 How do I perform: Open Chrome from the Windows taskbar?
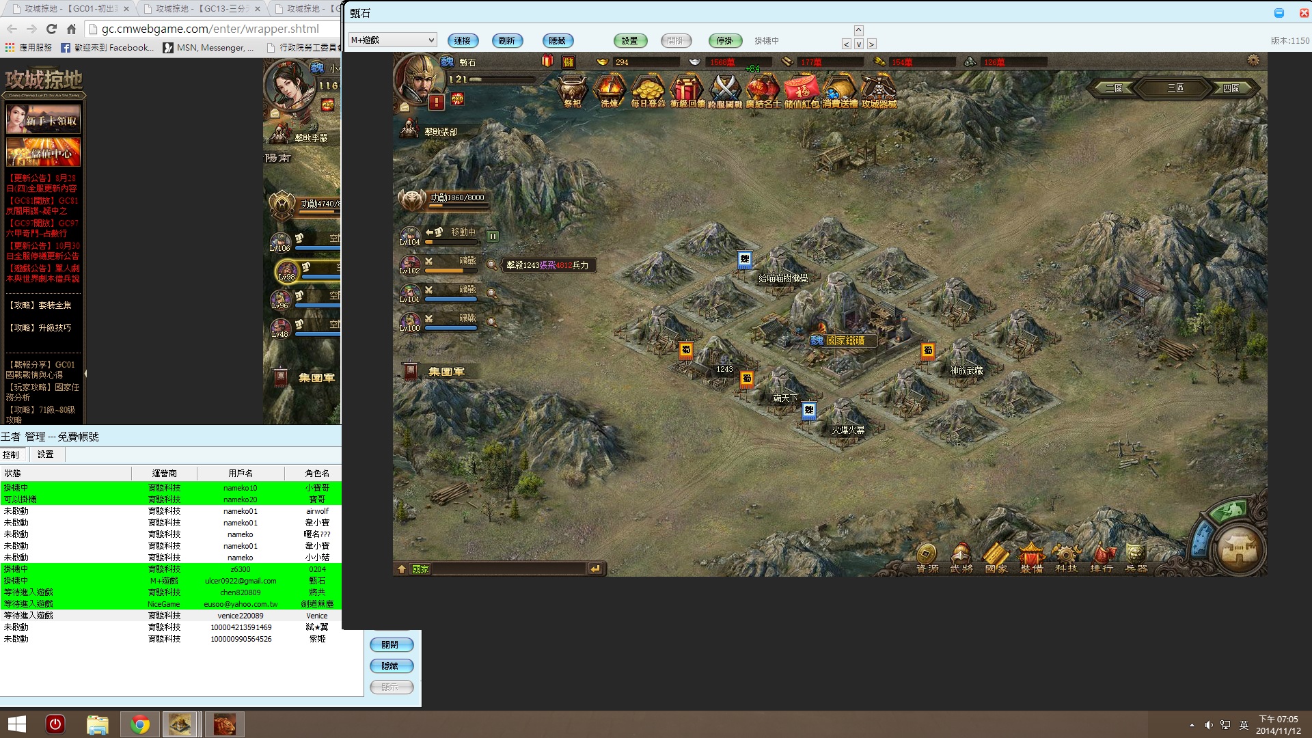140,724
